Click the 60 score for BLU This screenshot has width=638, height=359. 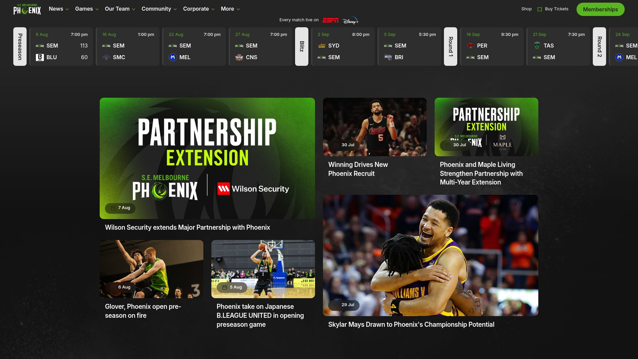point(84,58)
